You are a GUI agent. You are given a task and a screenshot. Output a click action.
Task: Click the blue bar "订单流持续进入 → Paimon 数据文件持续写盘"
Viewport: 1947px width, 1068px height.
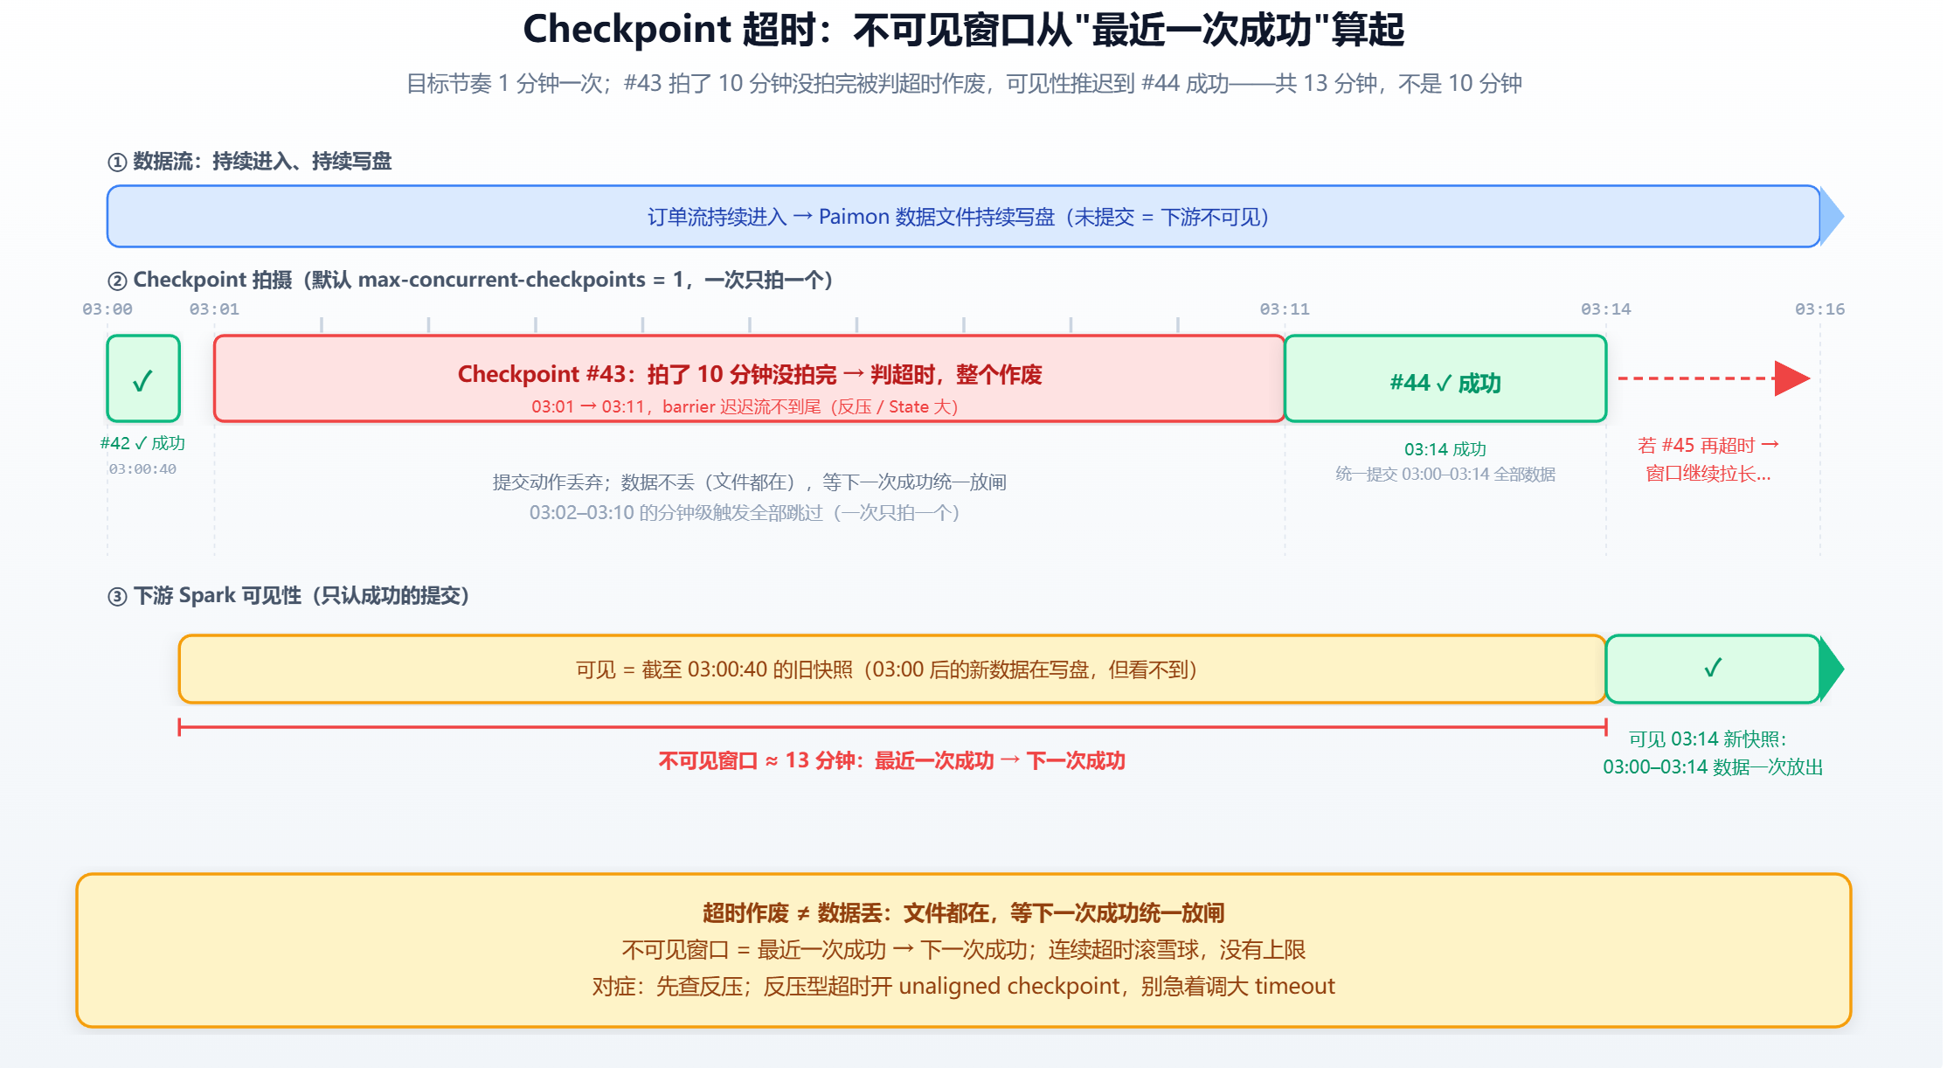click(x=964, y=216)
